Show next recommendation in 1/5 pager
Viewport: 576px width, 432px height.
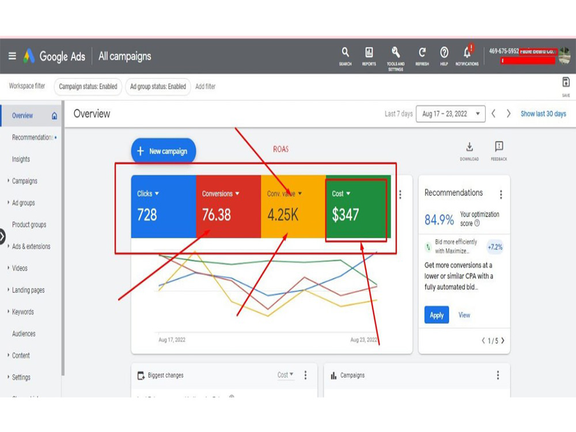pyautogui.click(x=503, y=340)
